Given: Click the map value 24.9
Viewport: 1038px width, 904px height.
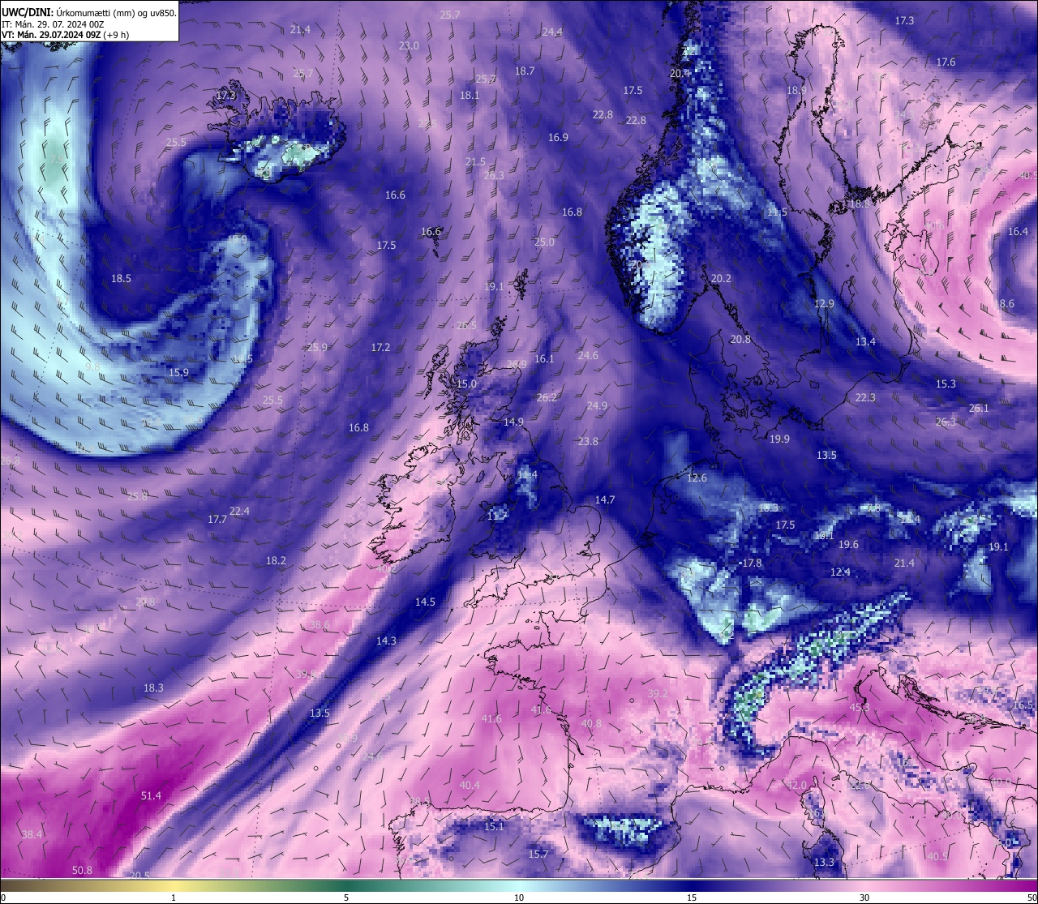Looking at the screenshot, I should point(597,405).
